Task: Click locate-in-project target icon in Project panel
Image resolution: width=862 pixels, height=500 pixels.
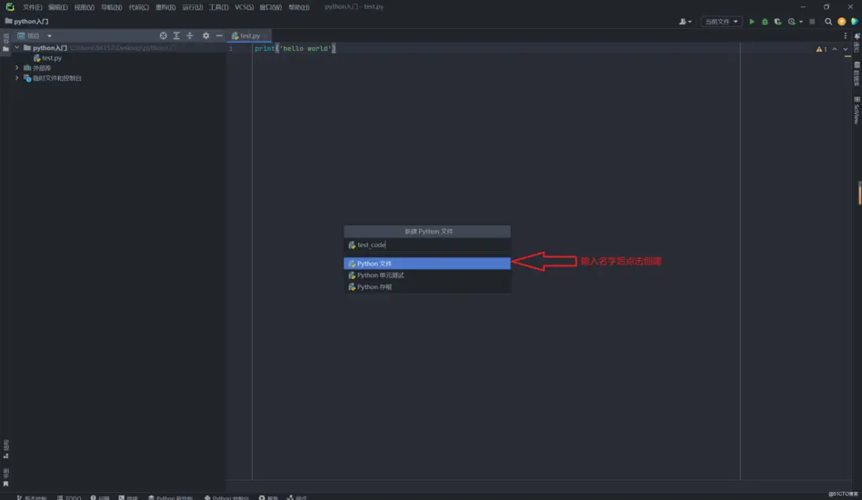Action: point(163,36)
